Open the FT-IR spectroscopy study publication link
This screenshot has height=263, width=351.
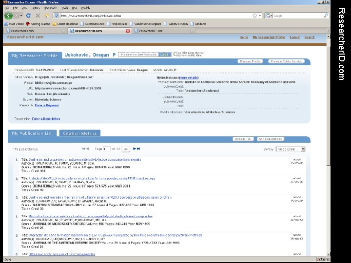click(92, 178)
